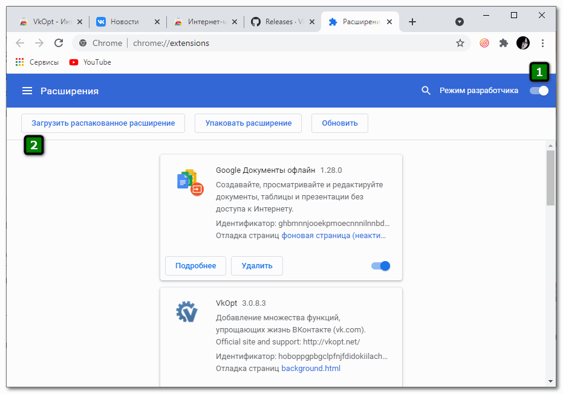This screenshot has height=394, width=563.
Task: Click the back navigation arrow
Action: pos(20,43)
